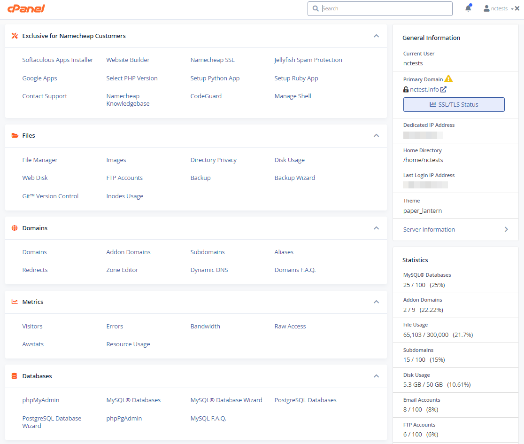
Task: Open Manage Shell
Action: 293,96
